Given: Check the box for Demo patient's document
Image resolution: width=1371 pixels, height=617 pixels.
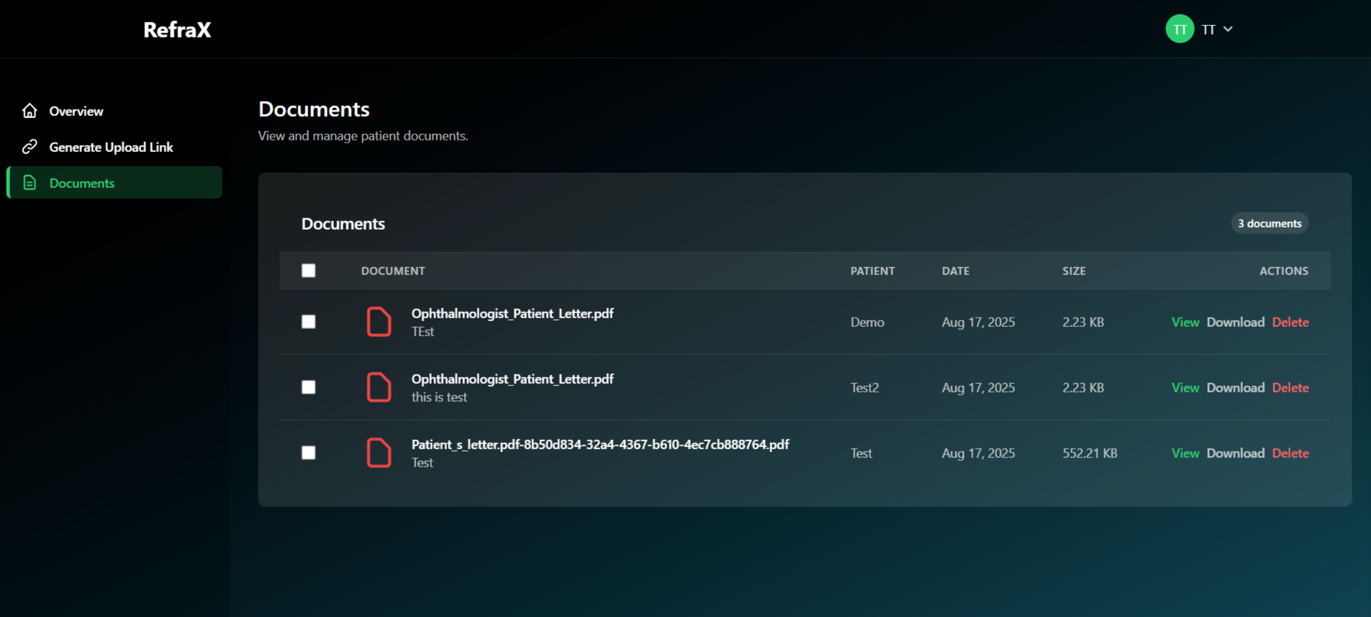Looking at the screenshot, I should 309,322.
